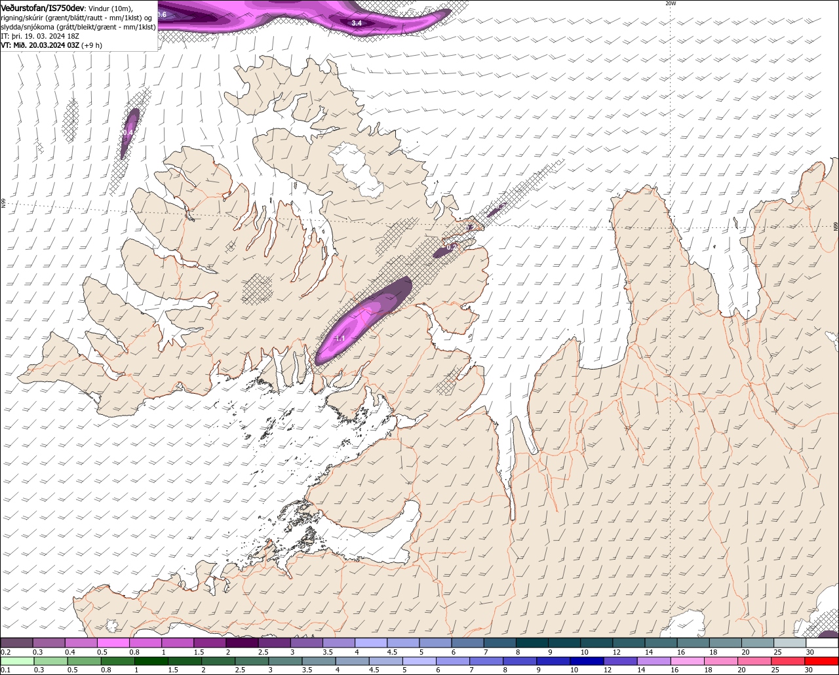Select the bright red swatch after 30 in green-red legend

pos(823,661)
